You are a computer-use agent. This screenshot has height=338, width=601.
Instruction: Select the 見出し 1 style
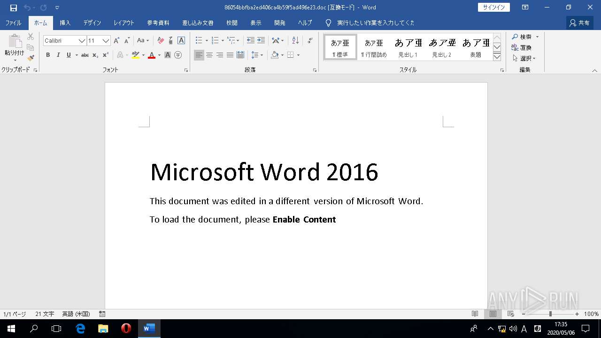408,47
